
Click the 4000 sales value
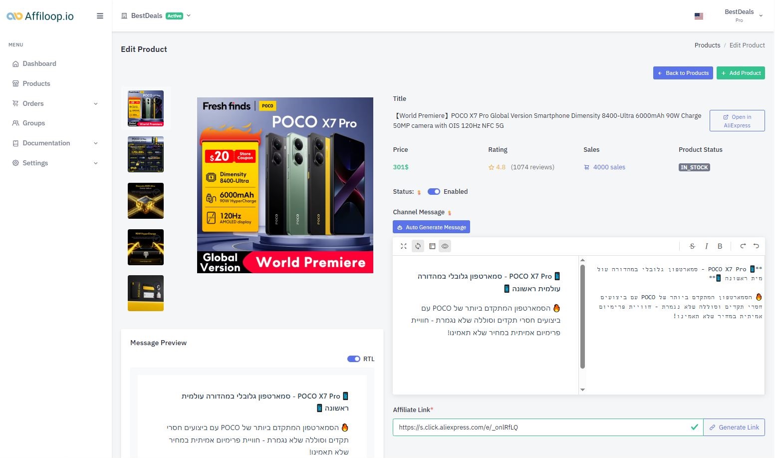pyautogui.click(x=609, y=167)
